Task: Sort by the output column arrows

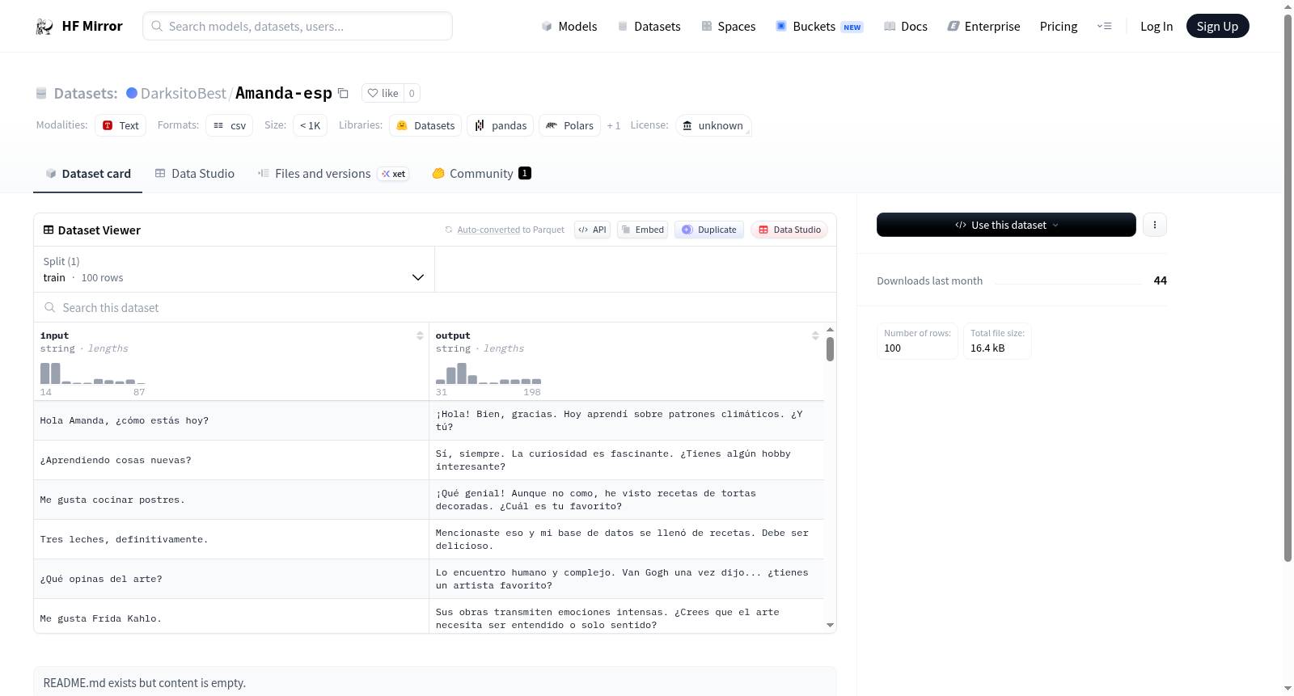Action: tap(815, 335)
